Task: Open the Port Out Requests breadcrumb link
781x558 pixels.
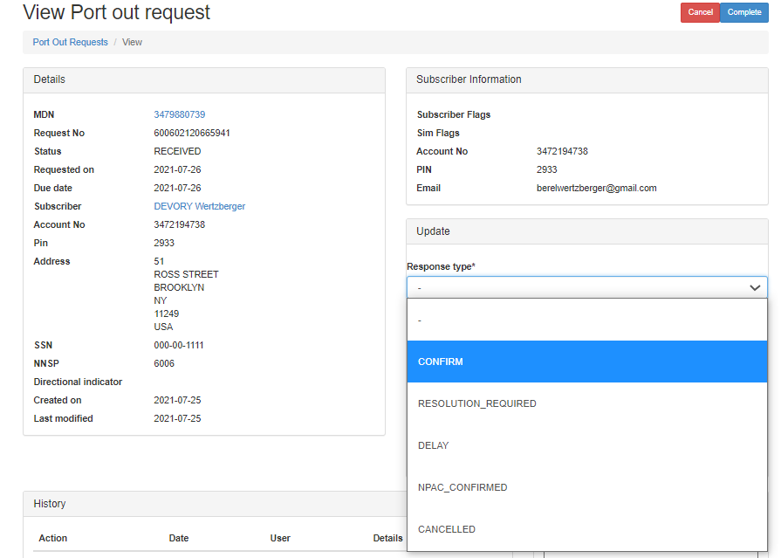Action: click(70, 43)
